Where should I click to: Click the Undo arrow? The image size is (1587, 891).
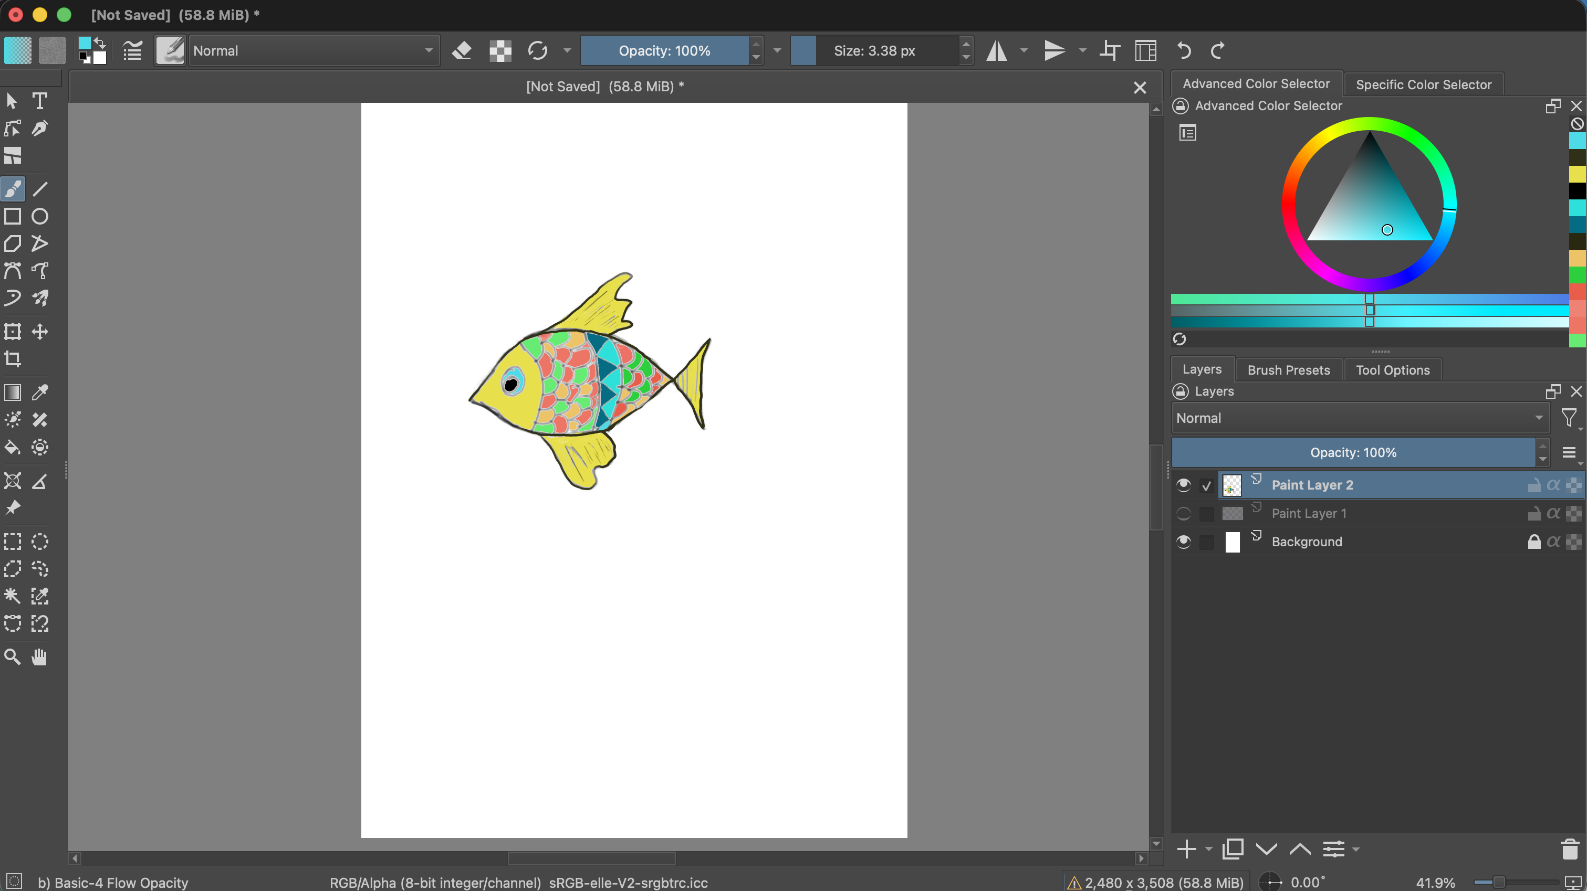[x=1184, y=50]
